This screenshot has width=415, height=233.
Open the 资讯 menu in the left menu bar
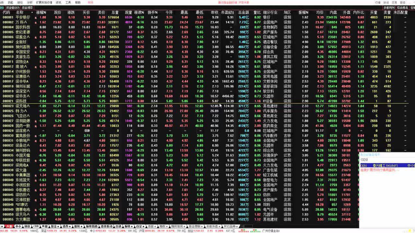click(58, 2)
